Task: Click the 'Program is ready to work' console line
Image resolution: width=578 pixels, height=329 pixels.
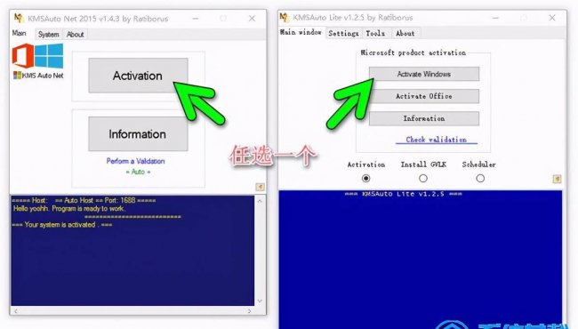Action: coord(69,209)
